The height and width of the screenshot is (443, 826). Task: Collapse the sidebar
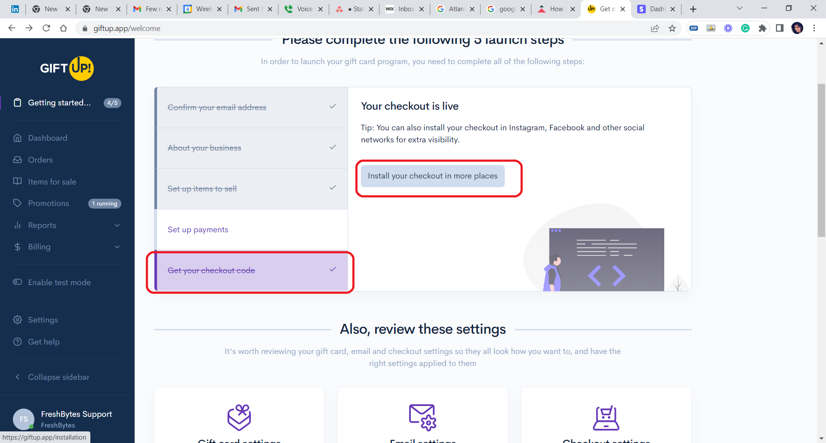coord(58,377)
